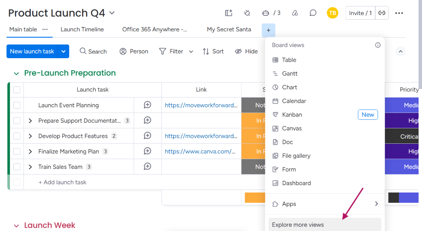Open the Filter funnel tool
422x231 pixels.
(171, 51)
